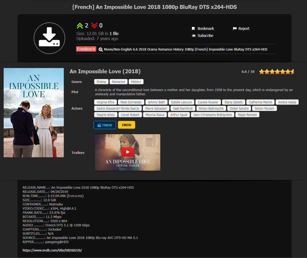
Task: Open the Bookmark link
Action: pos(206,29)
